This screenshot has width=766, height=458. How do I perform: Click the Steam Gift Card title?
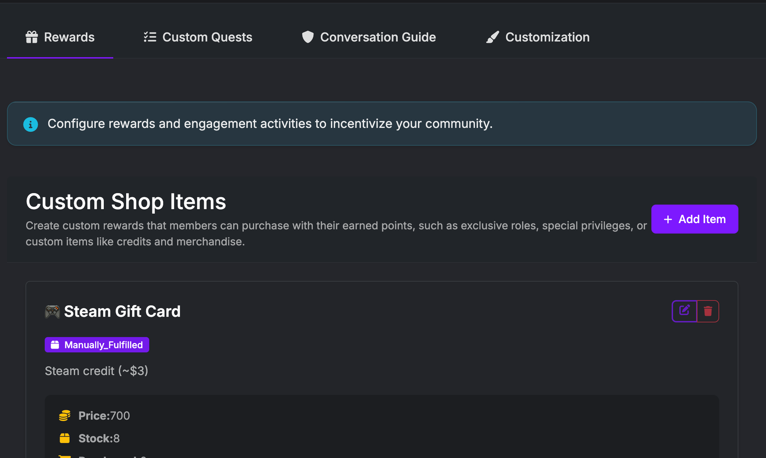point(122,312)
